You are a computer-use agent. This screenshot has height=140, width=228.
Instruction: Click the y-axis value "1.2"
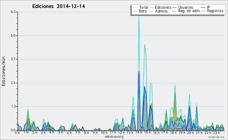point(13,106)
